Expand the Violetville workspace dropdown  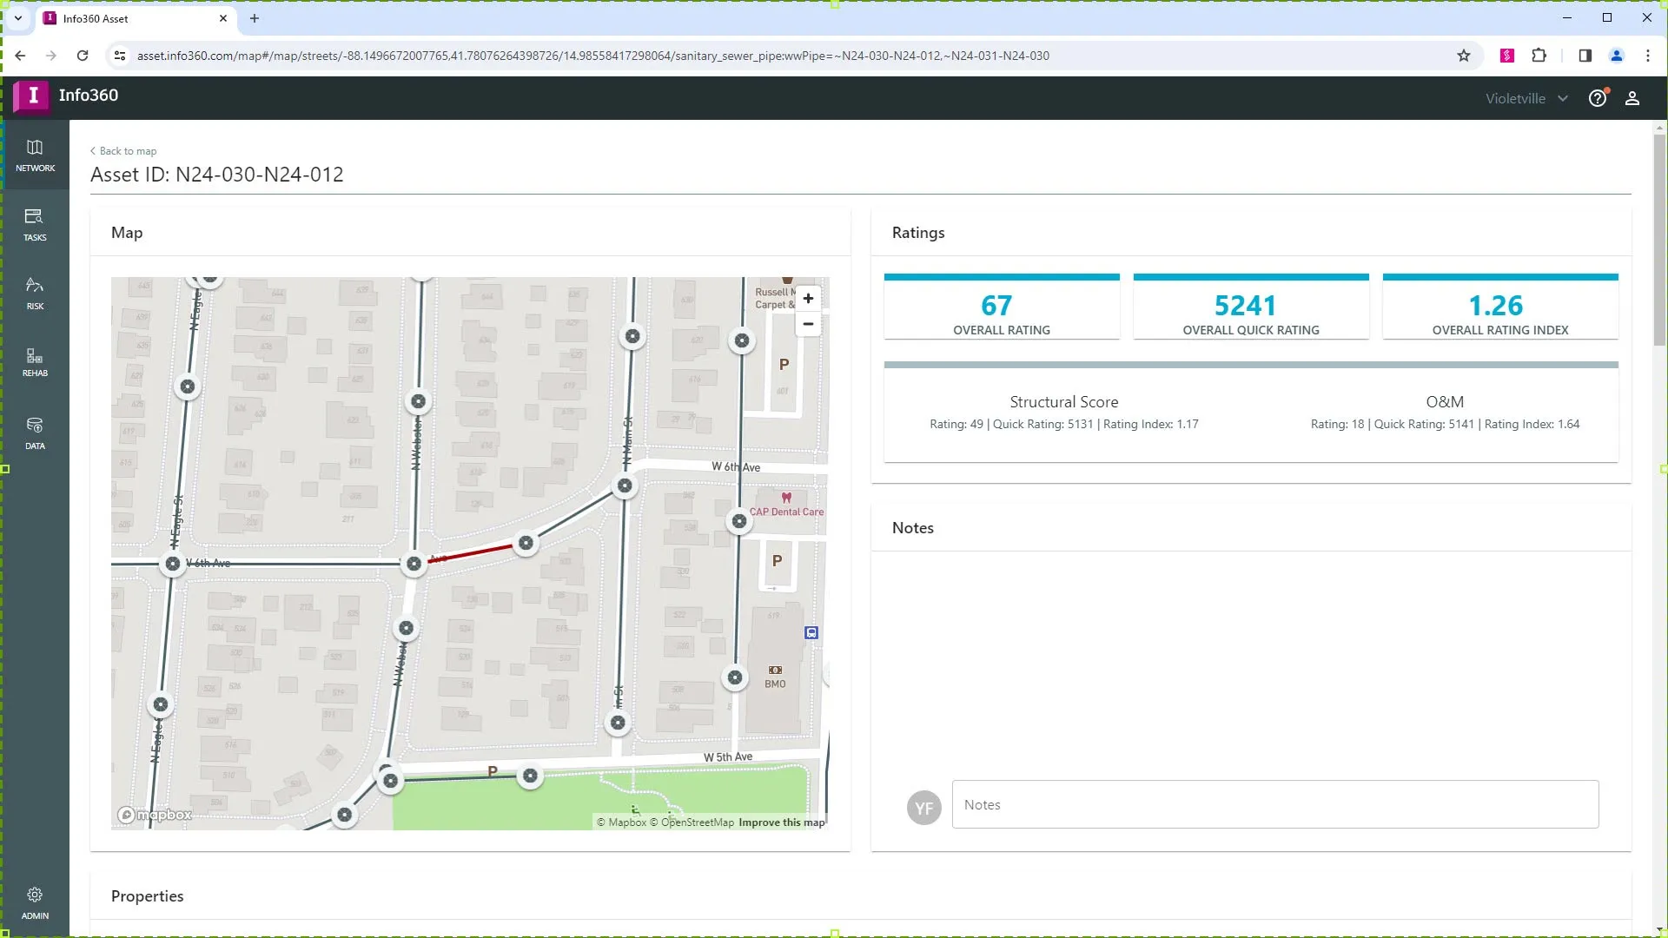pos(1526,99)
